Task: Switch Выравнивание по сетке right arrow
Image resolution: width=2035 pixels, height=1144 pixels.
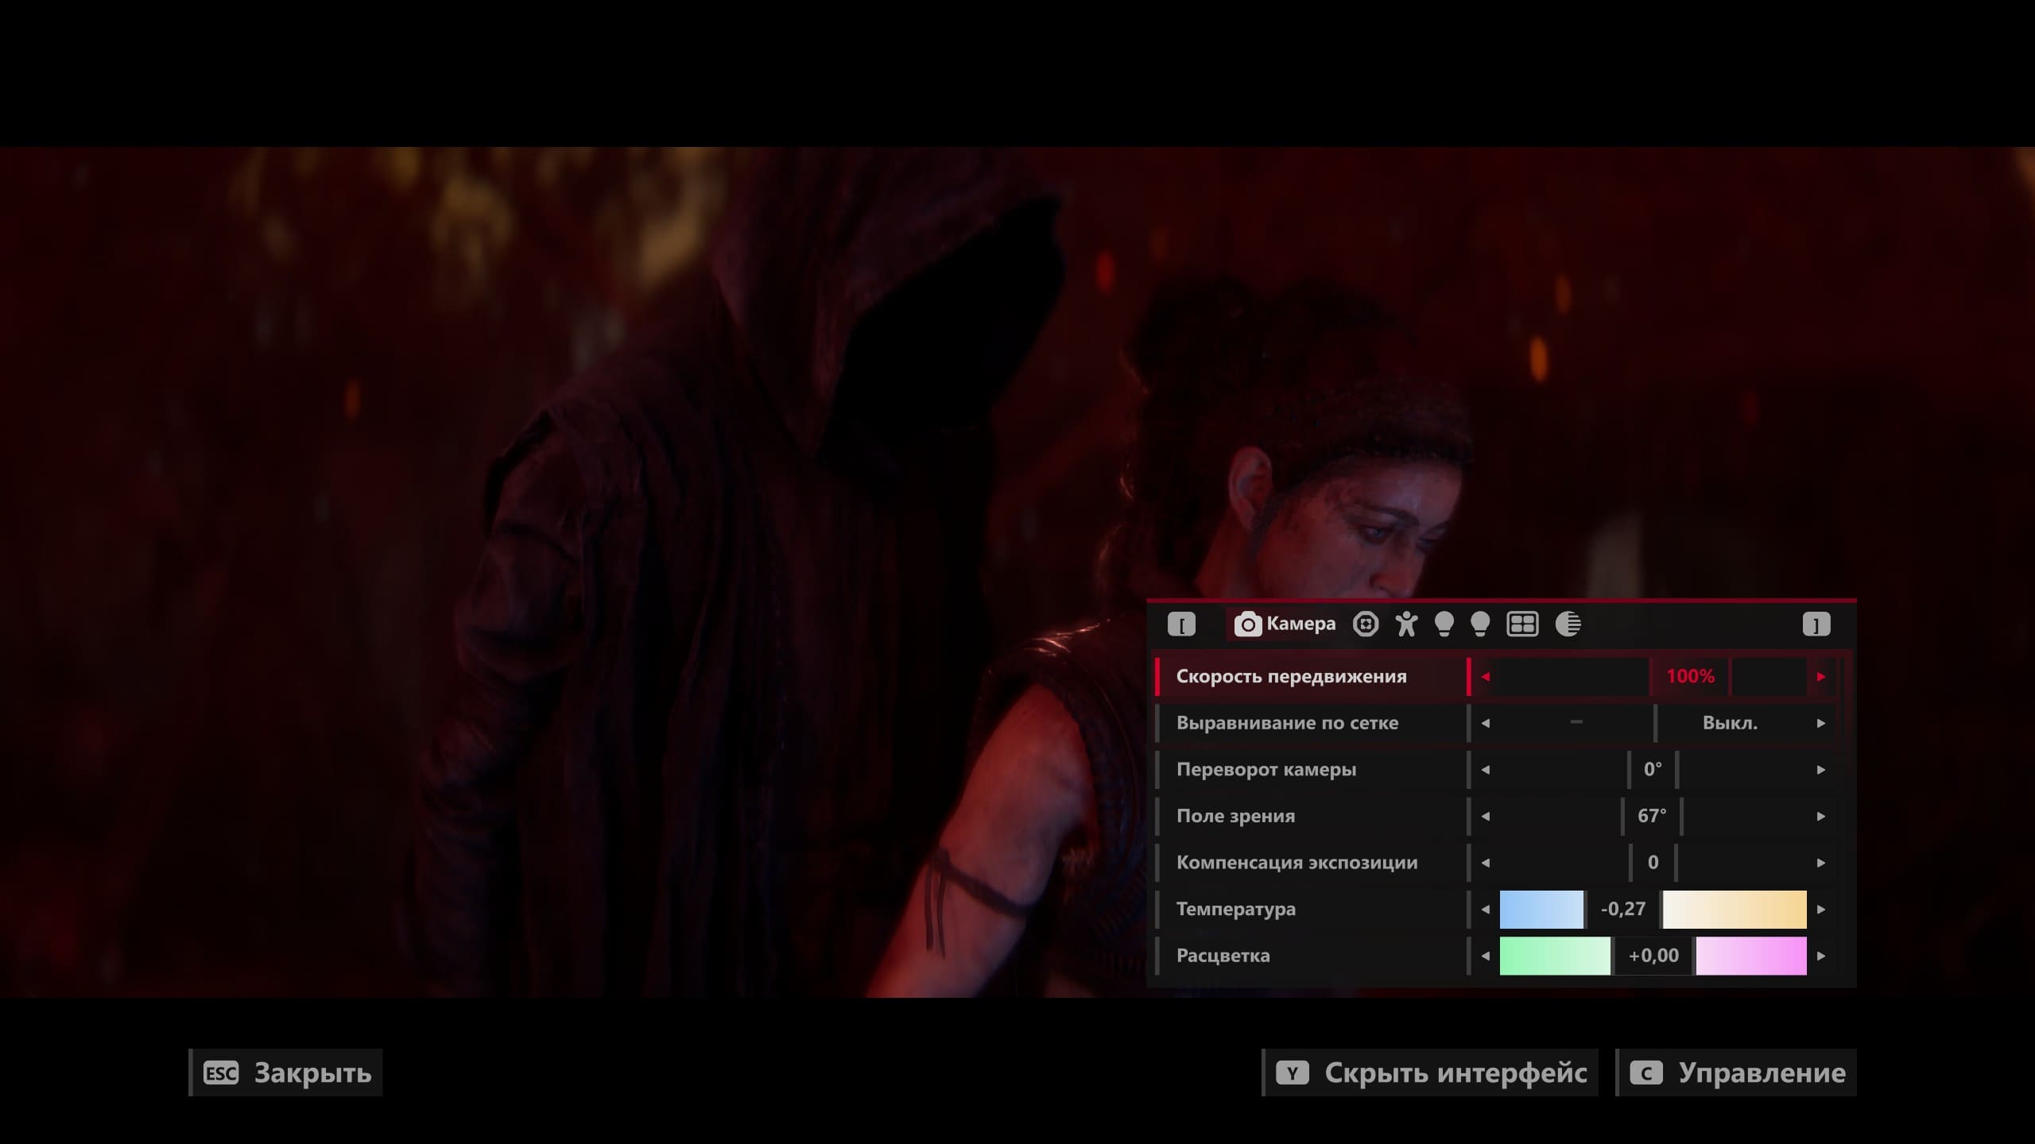Action: (x=1821, y=723)
